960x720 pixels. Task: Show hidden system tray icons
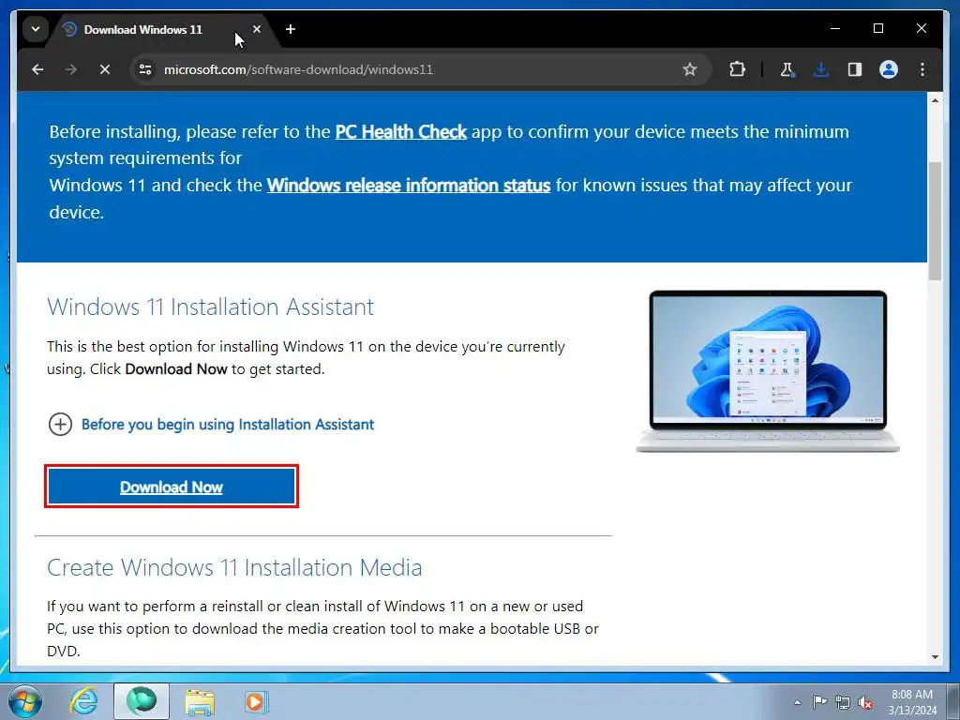[x=797, y=702]
